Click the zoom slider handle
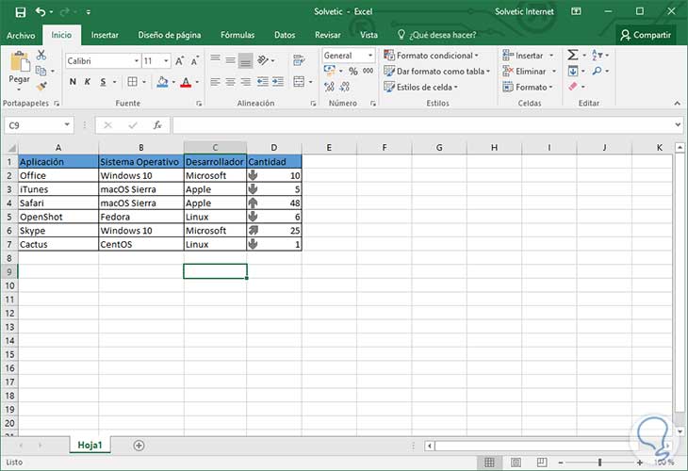Screen dimensions: 688x471 (x=599, y=463)
